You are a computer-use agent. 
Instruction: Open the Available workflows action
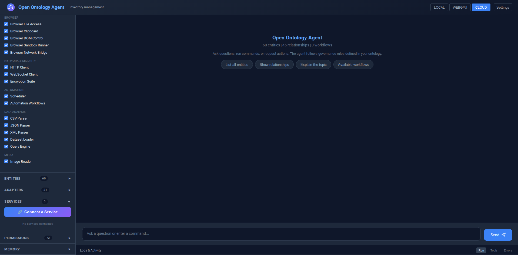tap(353, 64)
